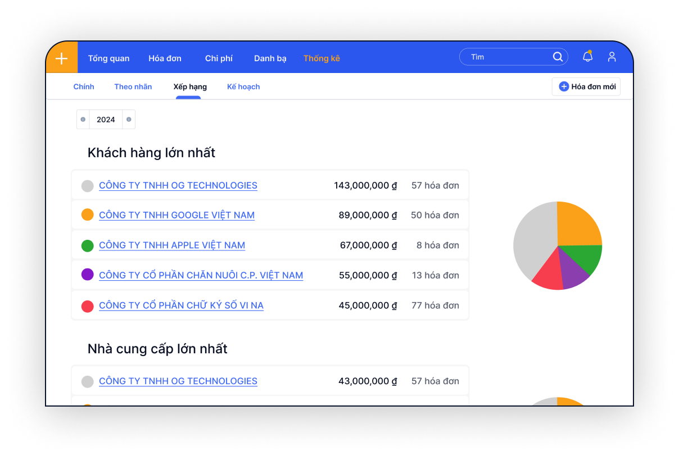679x456 pixels.
Task: Go to previous year before 2024
Action: tap(83, 120)
